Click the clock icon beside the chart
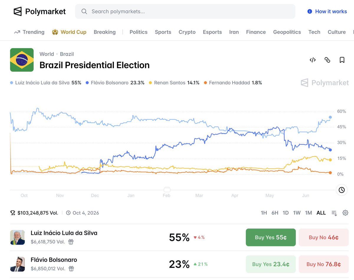The height and width of the screenshot is (280, 354). pos(342,190)
